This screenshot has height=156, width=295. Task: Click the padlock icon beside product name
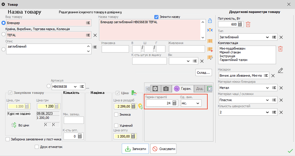pyautogui.click(x=210, y=21)
